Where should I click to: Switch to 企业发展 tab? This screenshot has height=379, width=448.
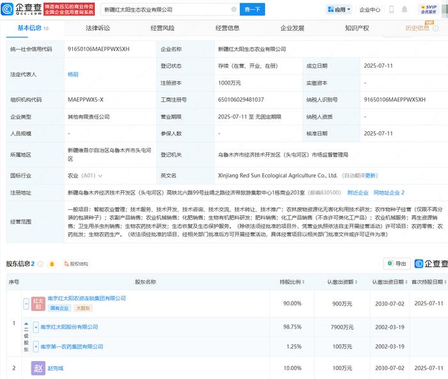tap(292, 28)
